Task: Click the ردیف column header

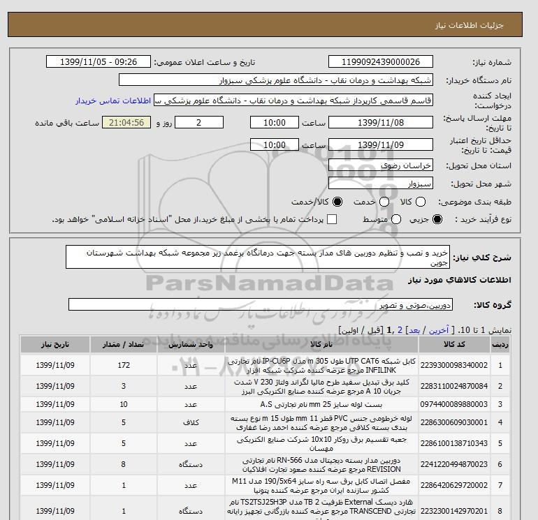Action: (x=500, y=345)
